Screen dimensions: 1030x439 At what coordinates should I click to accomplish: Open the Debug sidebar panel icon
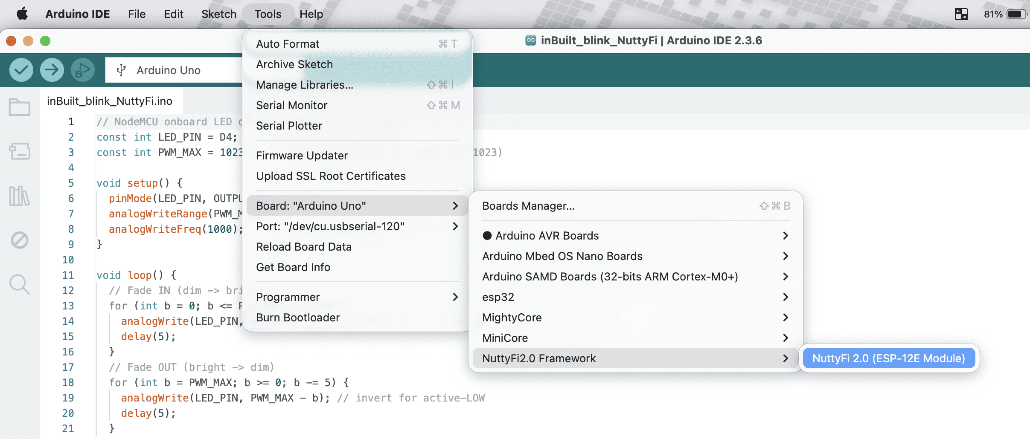20,240
